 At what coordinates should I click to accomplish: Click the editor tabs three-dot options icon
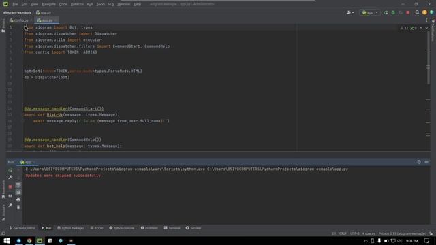pos(426,20)
